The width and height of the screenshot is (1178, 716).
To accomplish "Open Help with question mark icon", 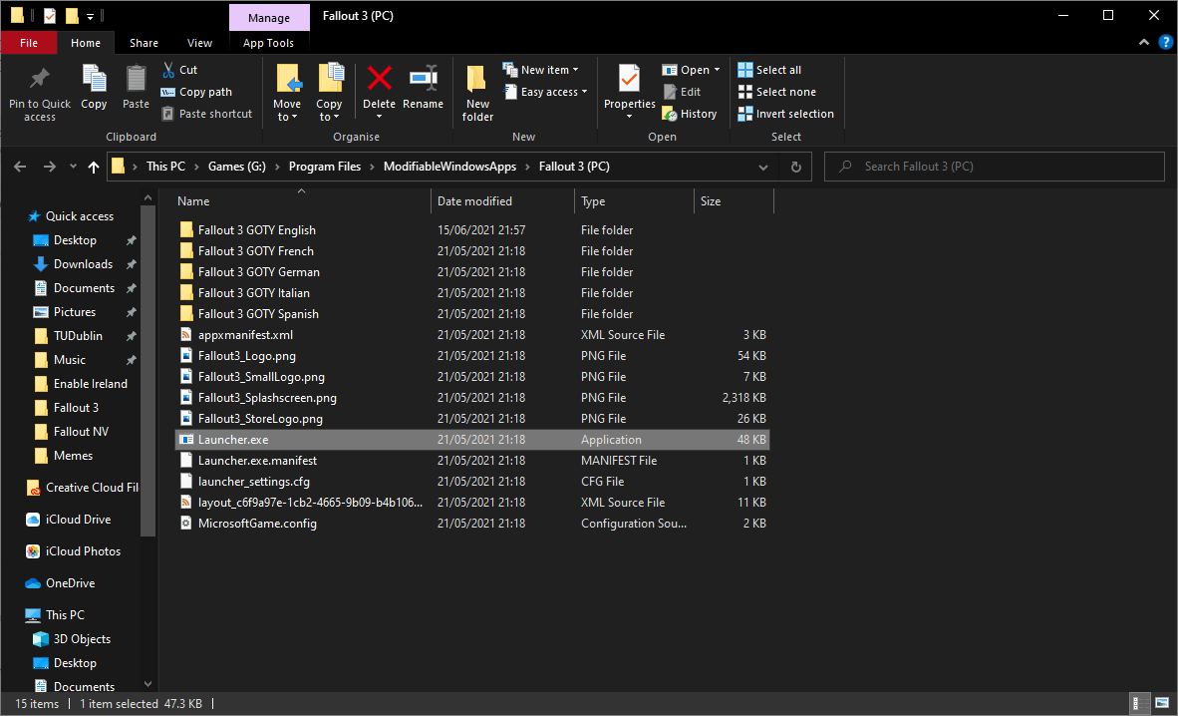I will coord(1166,42).
